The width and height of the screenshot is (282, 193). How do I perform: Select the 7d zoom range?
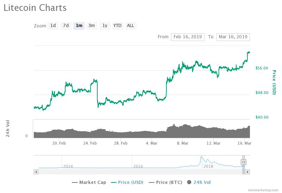[x=66, y=26]
